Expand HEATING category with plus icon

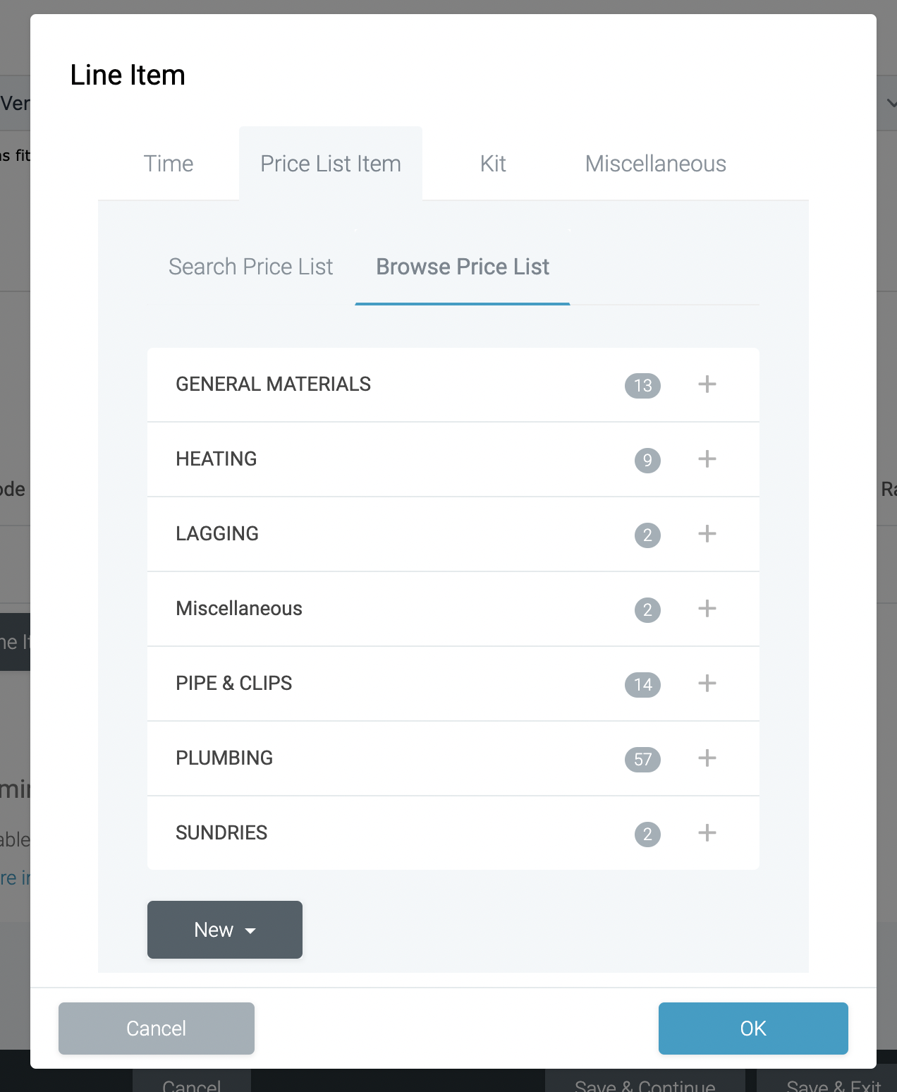click(x=707, y=459)
